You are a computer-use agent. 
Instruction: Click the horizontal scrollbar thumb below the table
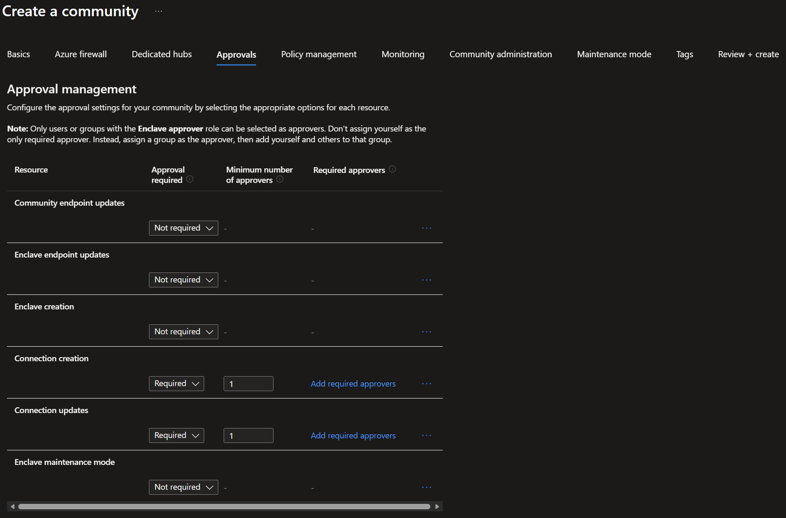tap(224, 506)
